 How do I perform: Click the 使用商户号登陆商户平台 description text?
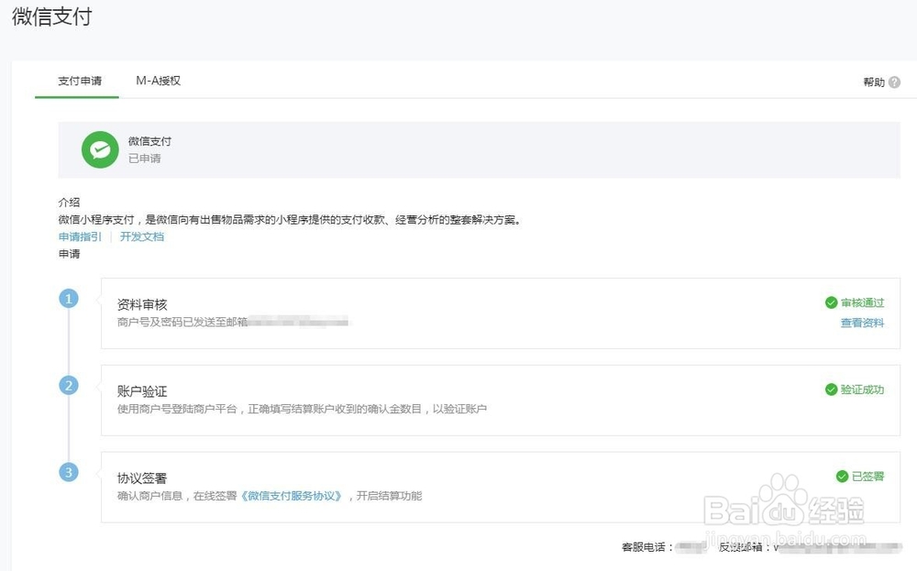click(302, 409)
